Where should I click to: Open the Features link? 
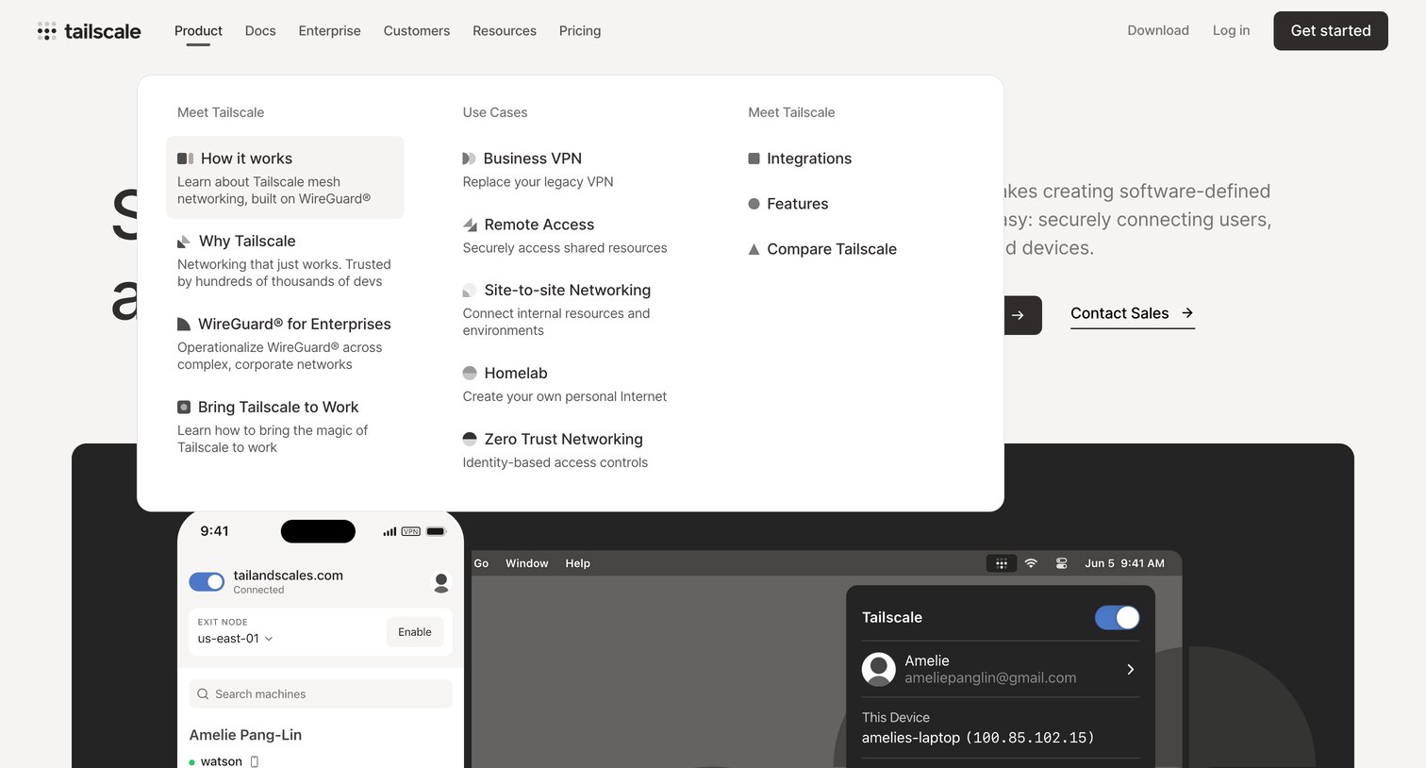click(788, 204)
